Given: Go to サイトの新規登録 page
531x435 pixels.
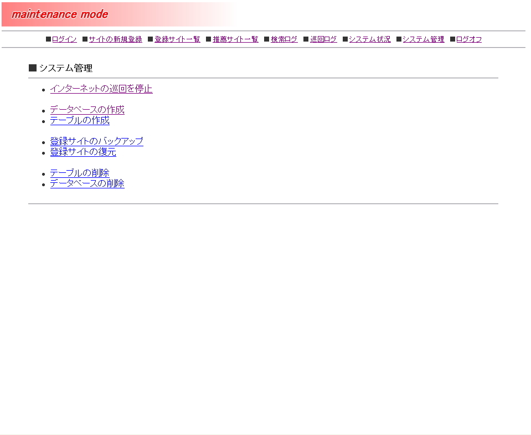Looking at the screenshot, I should click(115, 39).
